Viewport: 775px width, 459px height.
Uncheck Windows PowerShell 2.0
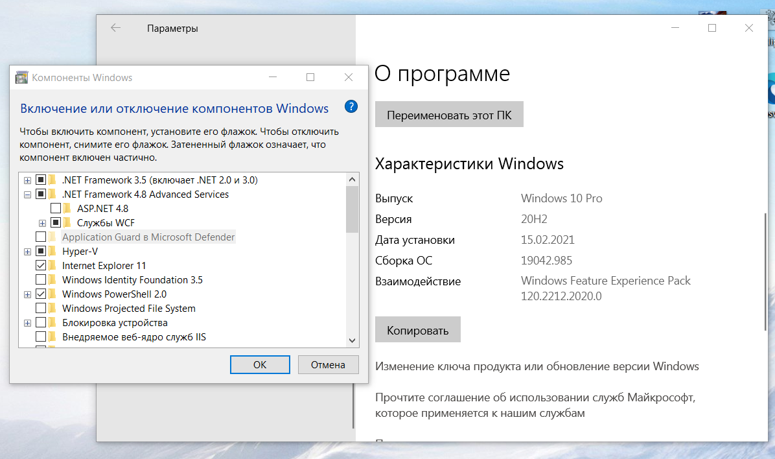(41, 294)
